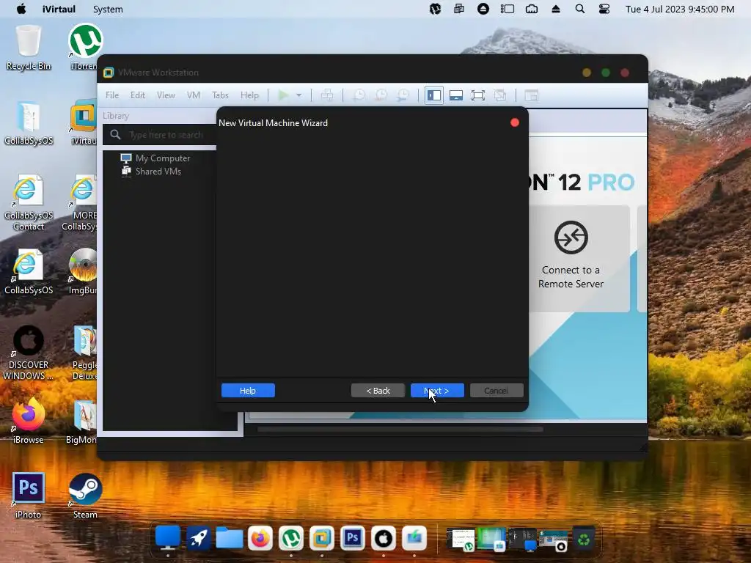Open uTorrent from the dock
The height and width of the screenshot is (563, 751).
pyautogui.click(x=290, y=539)
